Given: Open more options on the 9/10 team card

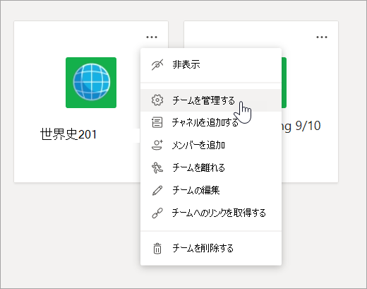Looking at the screenshot, I should pos(322,37).
